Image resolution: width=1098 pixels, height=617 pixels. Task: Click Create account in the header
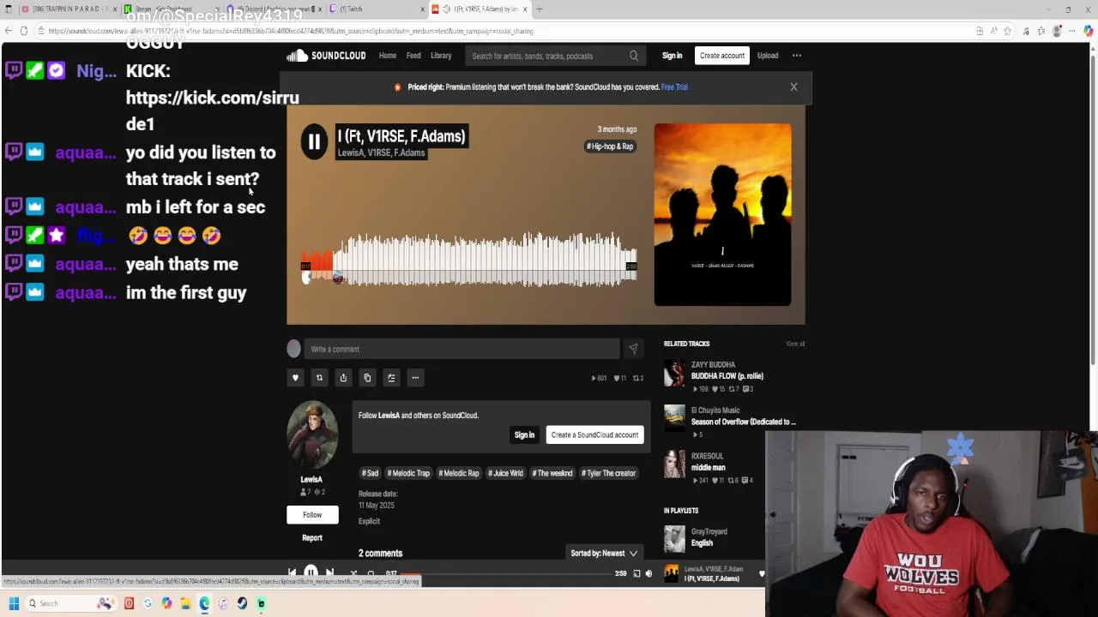pyautogui.click(x=722, y=56)
